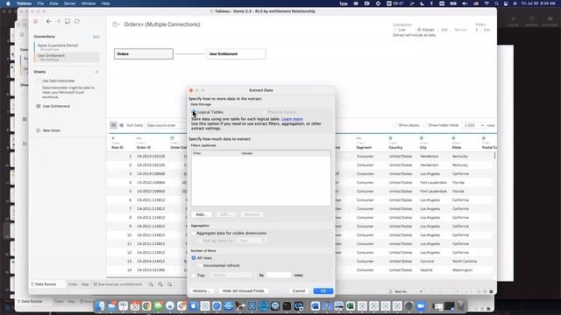
Task: Switch to the Order sheet tab
Action: point(73,284)
